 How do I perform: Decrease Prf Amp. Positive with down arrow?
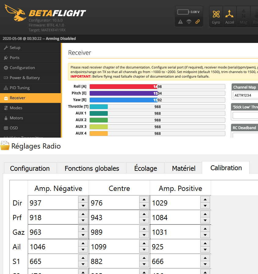pos(205,220)
